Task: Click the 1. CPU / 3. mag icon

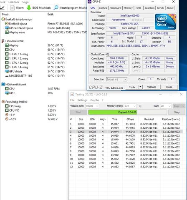Action: pyautogui.click(x=7, y=62)
